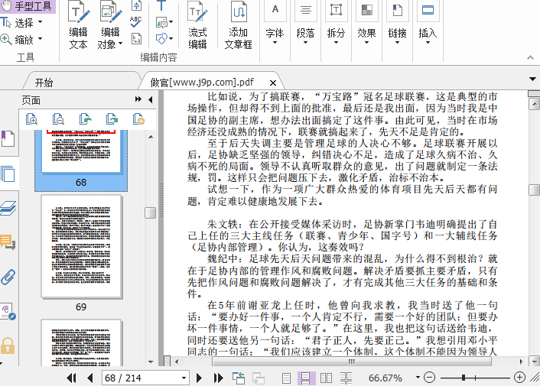Screen dimensions: 540x386
Task: Enable single page view mode
Action: pos(286,378)
